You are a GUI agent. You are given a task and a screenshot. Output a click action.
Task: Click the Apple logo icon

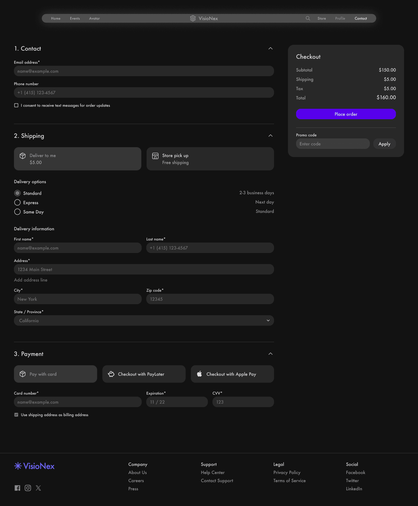tap(199, 374)
